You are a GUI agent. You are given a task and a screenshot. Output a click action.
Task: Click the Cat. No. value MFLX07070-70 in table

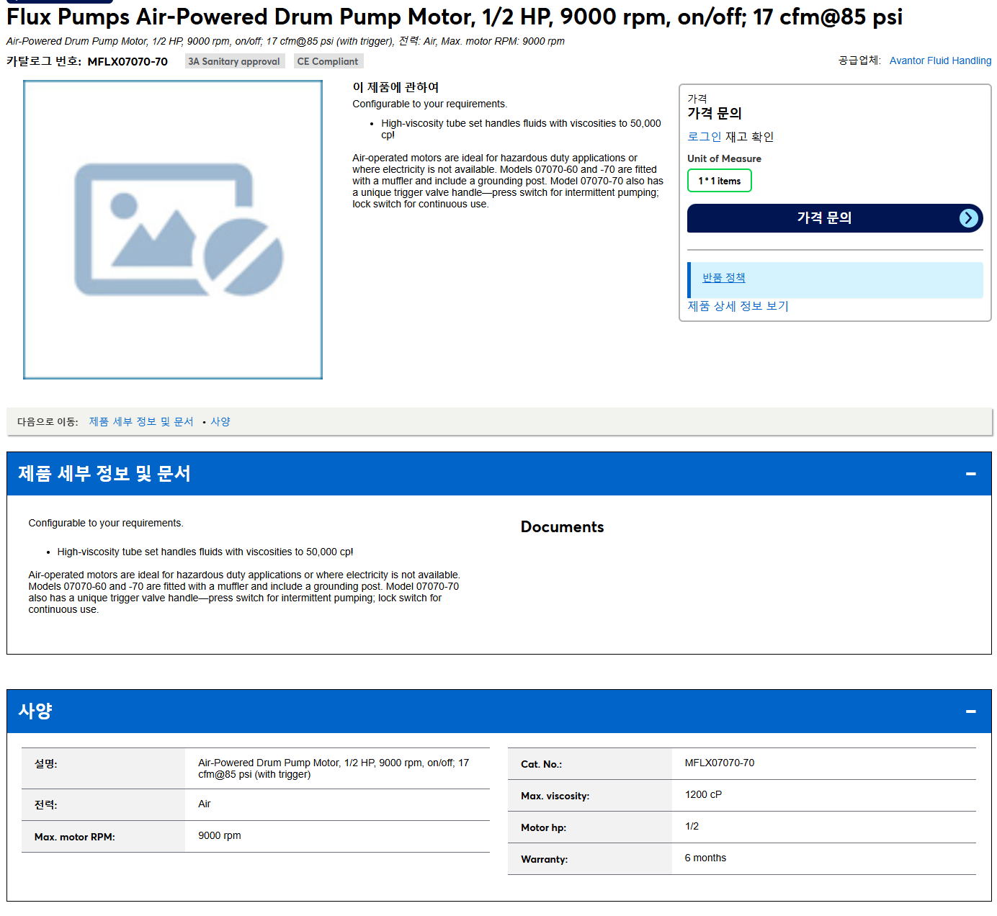click(720, 763)
